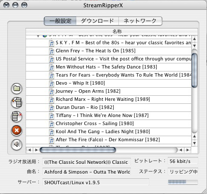Click music note icon beside S K Y . F M track
The width and height of the screenshot is (207, 194).
52,43
